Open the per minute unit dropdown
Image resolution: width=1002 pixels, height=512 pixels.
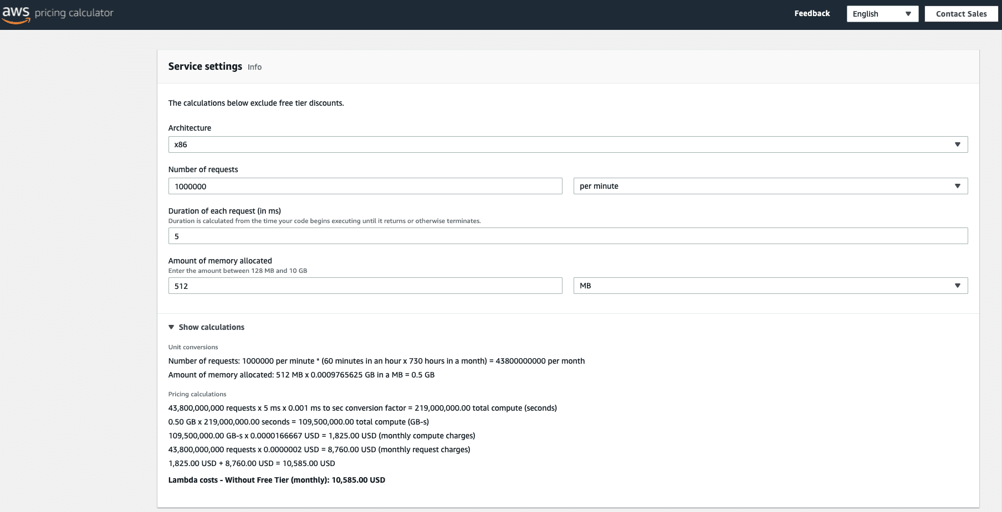click(770, 186)
